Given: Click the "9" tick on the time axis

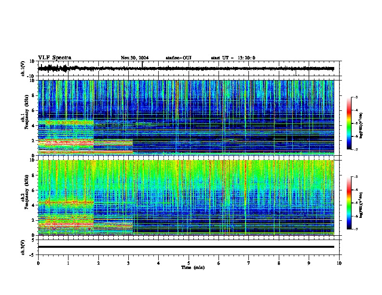Looking at the screenshot, I should (x=309, y=263).
